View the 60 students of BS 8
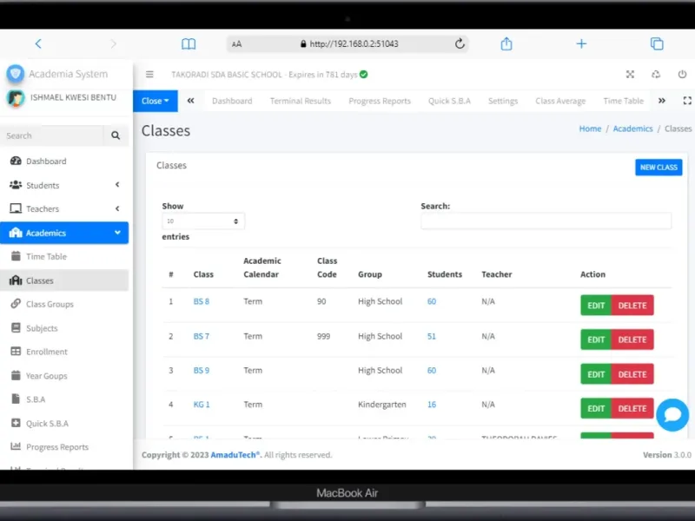 click(x=432, y=301)
